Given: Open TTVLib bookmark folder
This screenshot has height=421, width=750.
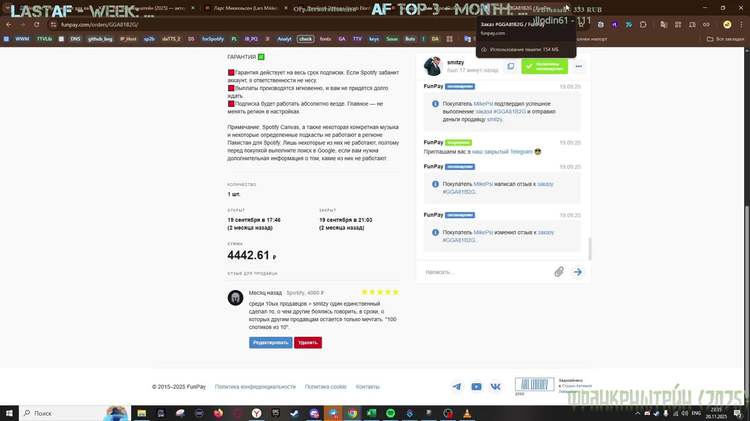Looking at the screenshot, I should pyautogui.click(x=45, y=39).
